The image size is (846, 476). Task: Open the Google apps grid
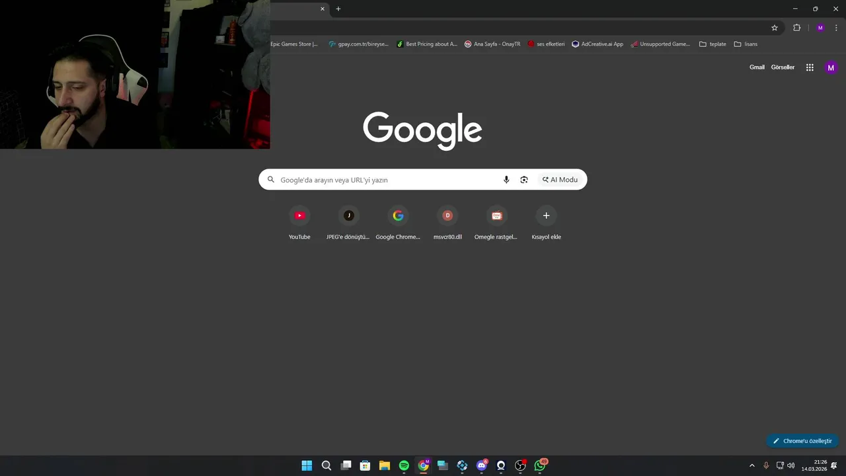tap(810, 67)
